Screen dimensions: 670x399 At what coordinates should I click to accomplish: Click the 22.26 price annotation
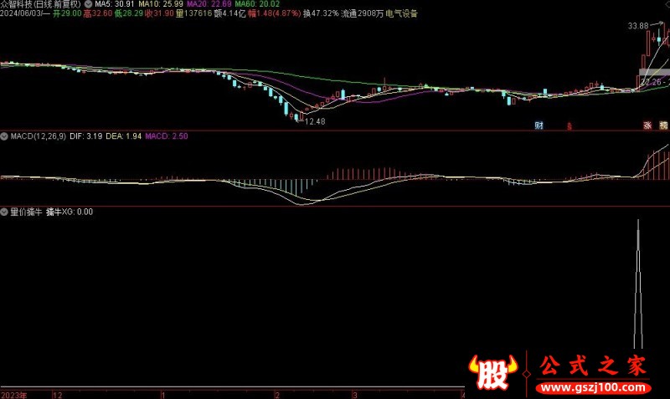click(652, 82)
